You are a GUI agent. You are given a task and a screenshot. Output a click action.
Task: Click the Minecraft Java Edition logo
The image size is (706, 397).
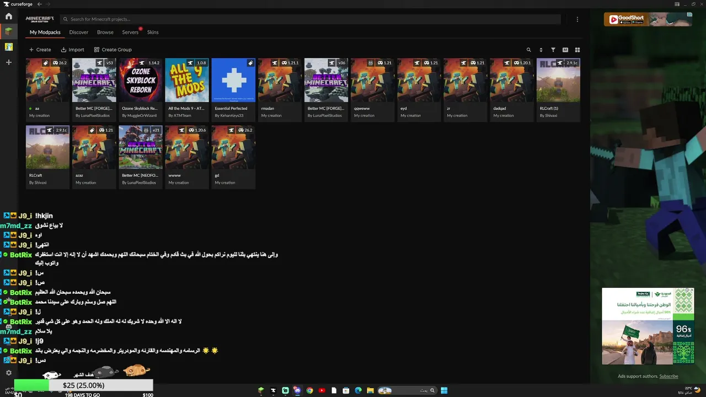coord(40,19)
